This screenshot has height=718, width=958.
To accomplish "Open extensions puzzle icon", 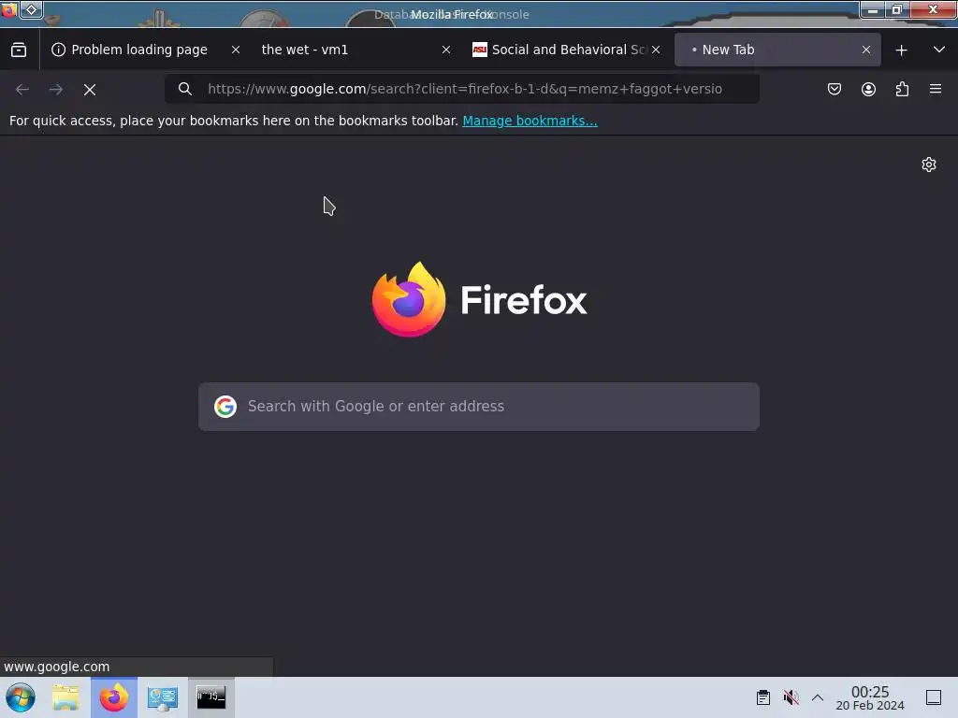I will [902, 89].
